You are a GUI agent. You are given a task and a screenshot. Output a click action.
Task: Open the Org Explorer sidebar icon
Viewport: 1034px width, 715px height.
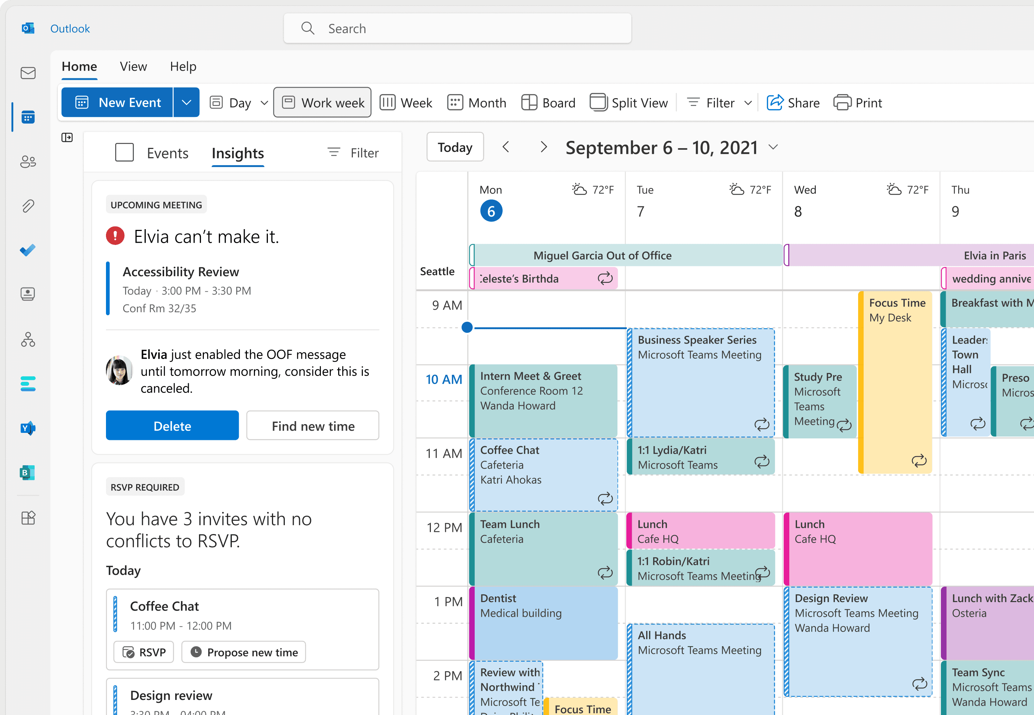point(28,339)
